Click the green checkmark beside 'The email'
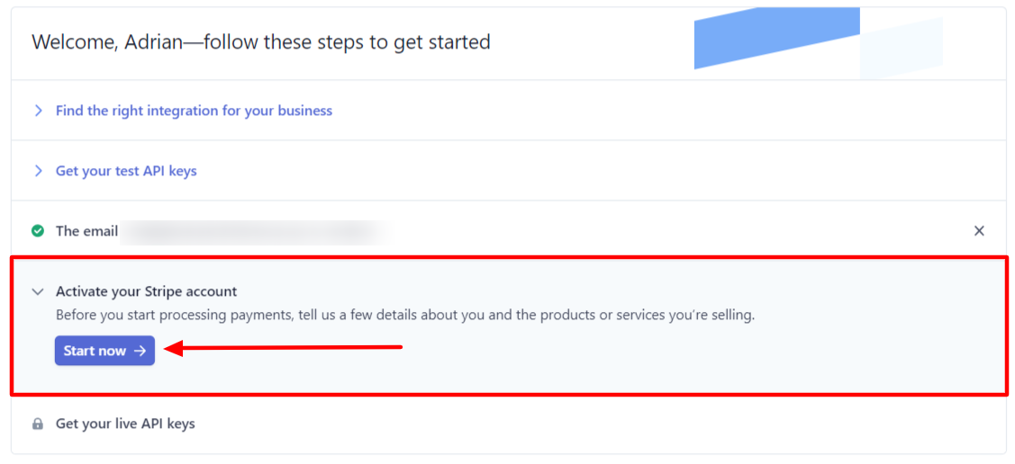This screenshot has height=464, width=1015. click(x=38, y=231)
